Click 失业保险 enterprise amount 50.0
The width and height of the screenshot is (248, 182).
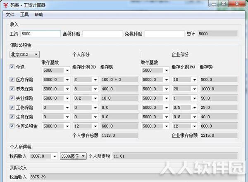pyautogui.click(x=219, y=98)
